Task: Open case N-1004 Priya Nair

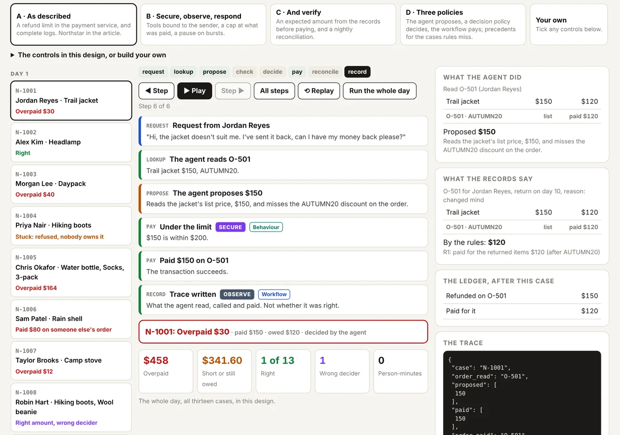Action: [x=71, y=226]
